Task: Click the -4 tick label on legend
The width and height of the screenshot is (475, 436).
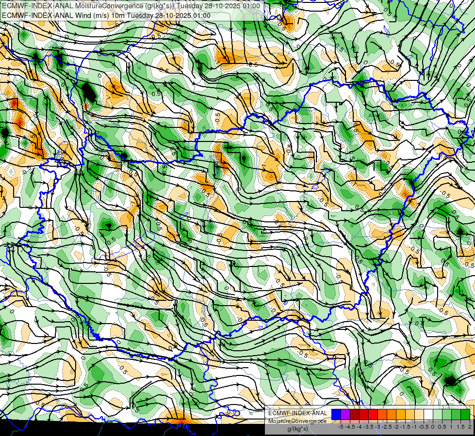Action: coord(359,427)
